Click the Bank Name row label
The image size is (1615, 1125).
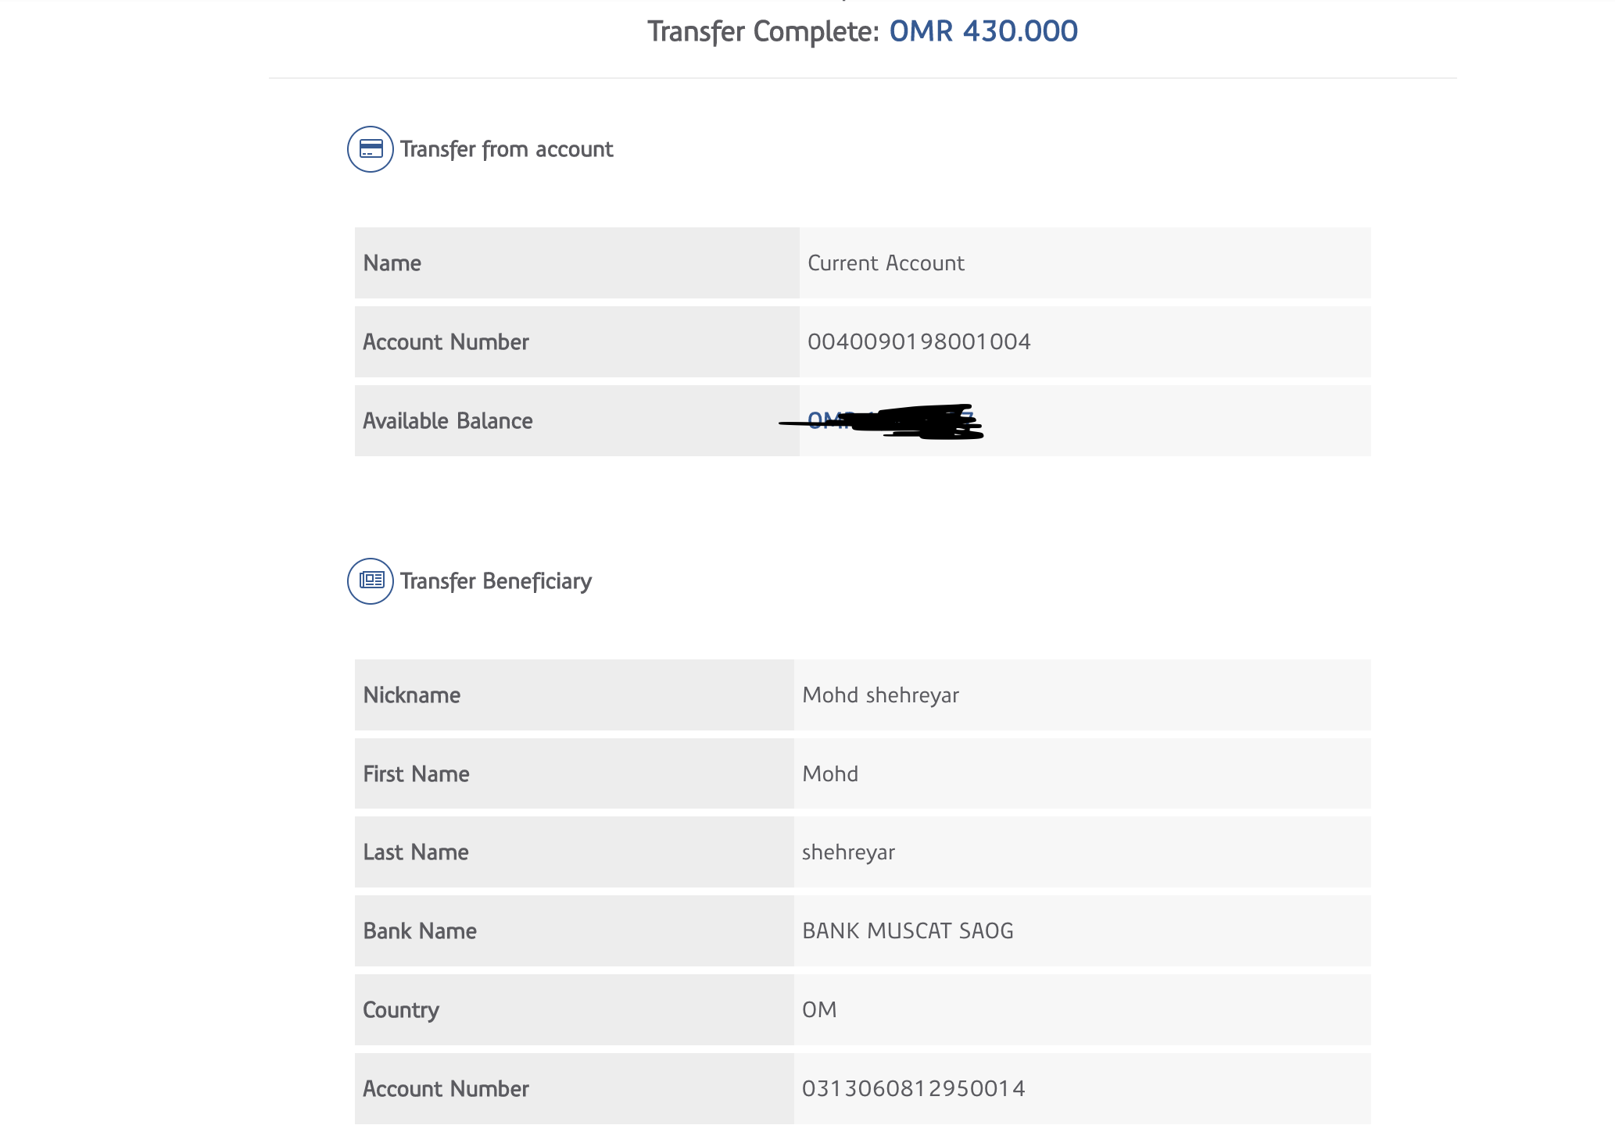(420, 931)
